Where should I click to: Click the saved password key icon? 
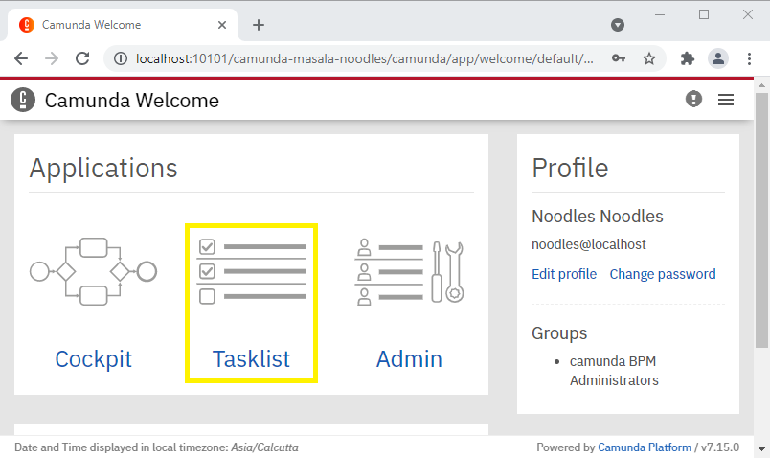tap(619, 59)
